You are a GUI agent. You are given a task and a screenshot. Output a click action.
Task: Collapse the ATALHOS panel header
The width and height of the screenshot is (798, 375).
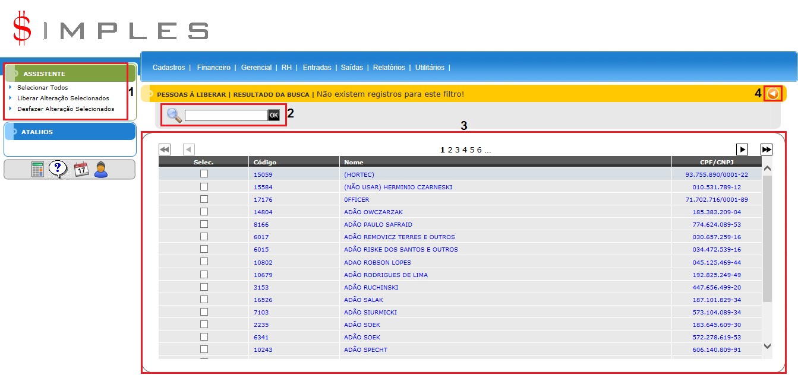tap(37, 132)
